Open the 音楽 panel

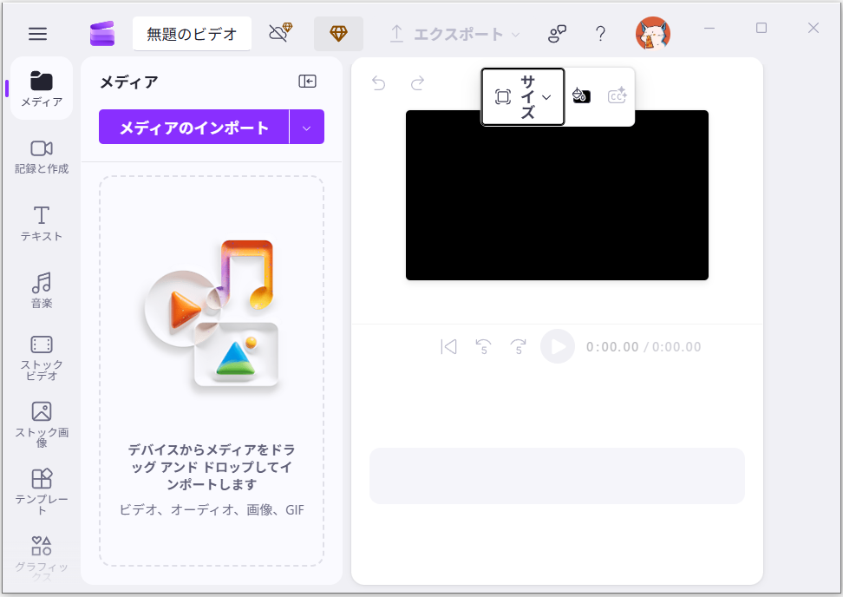coord(41,289)
